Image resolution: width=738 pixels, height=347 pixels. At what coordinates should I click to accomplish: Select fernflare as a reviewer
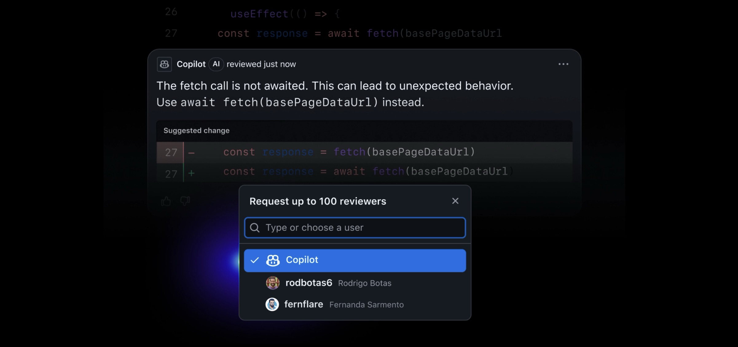pyautogui.click(x=304, y=304)
